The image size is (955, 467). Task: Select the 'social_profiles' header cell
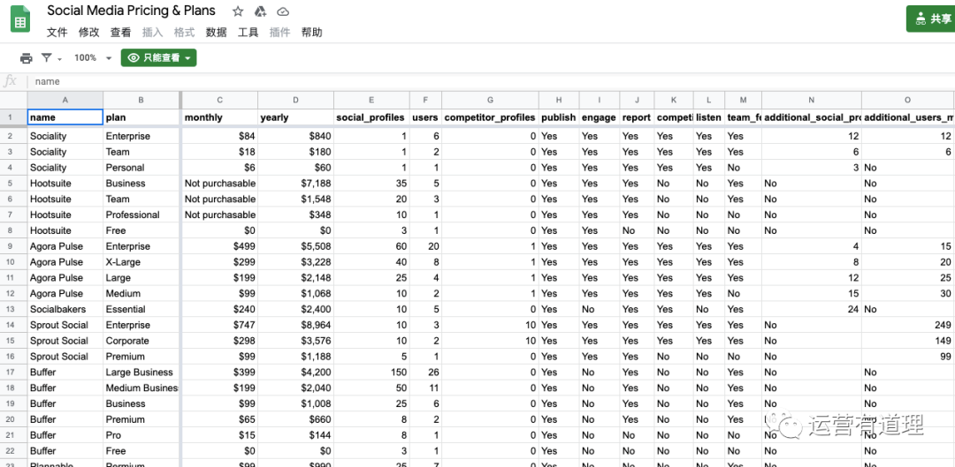point(371,117)
